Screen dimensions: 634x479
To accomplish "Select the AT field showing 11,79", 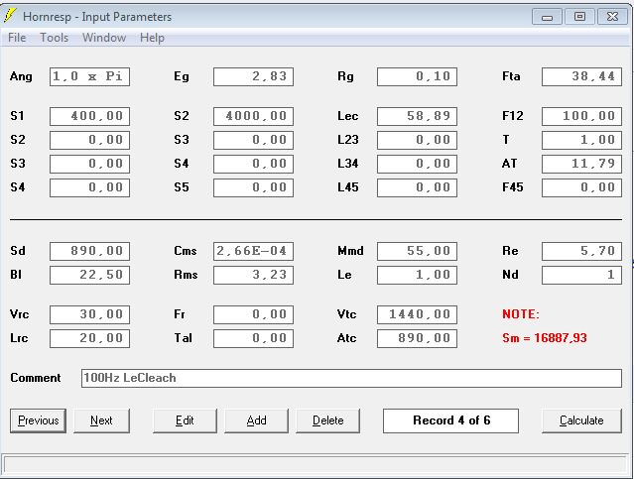I will coord(581,164).
